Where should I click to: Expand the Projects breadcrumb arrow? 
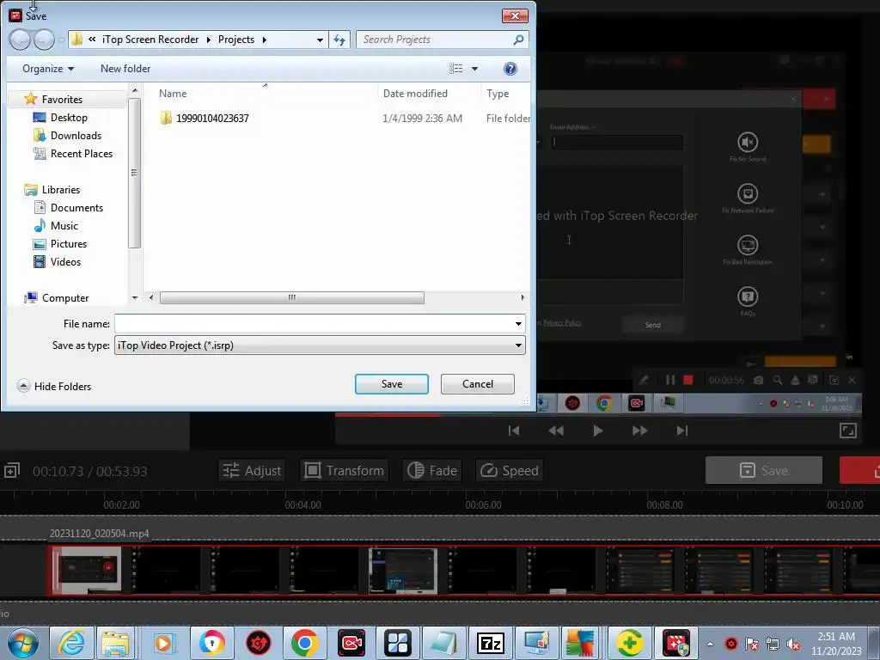264,40
